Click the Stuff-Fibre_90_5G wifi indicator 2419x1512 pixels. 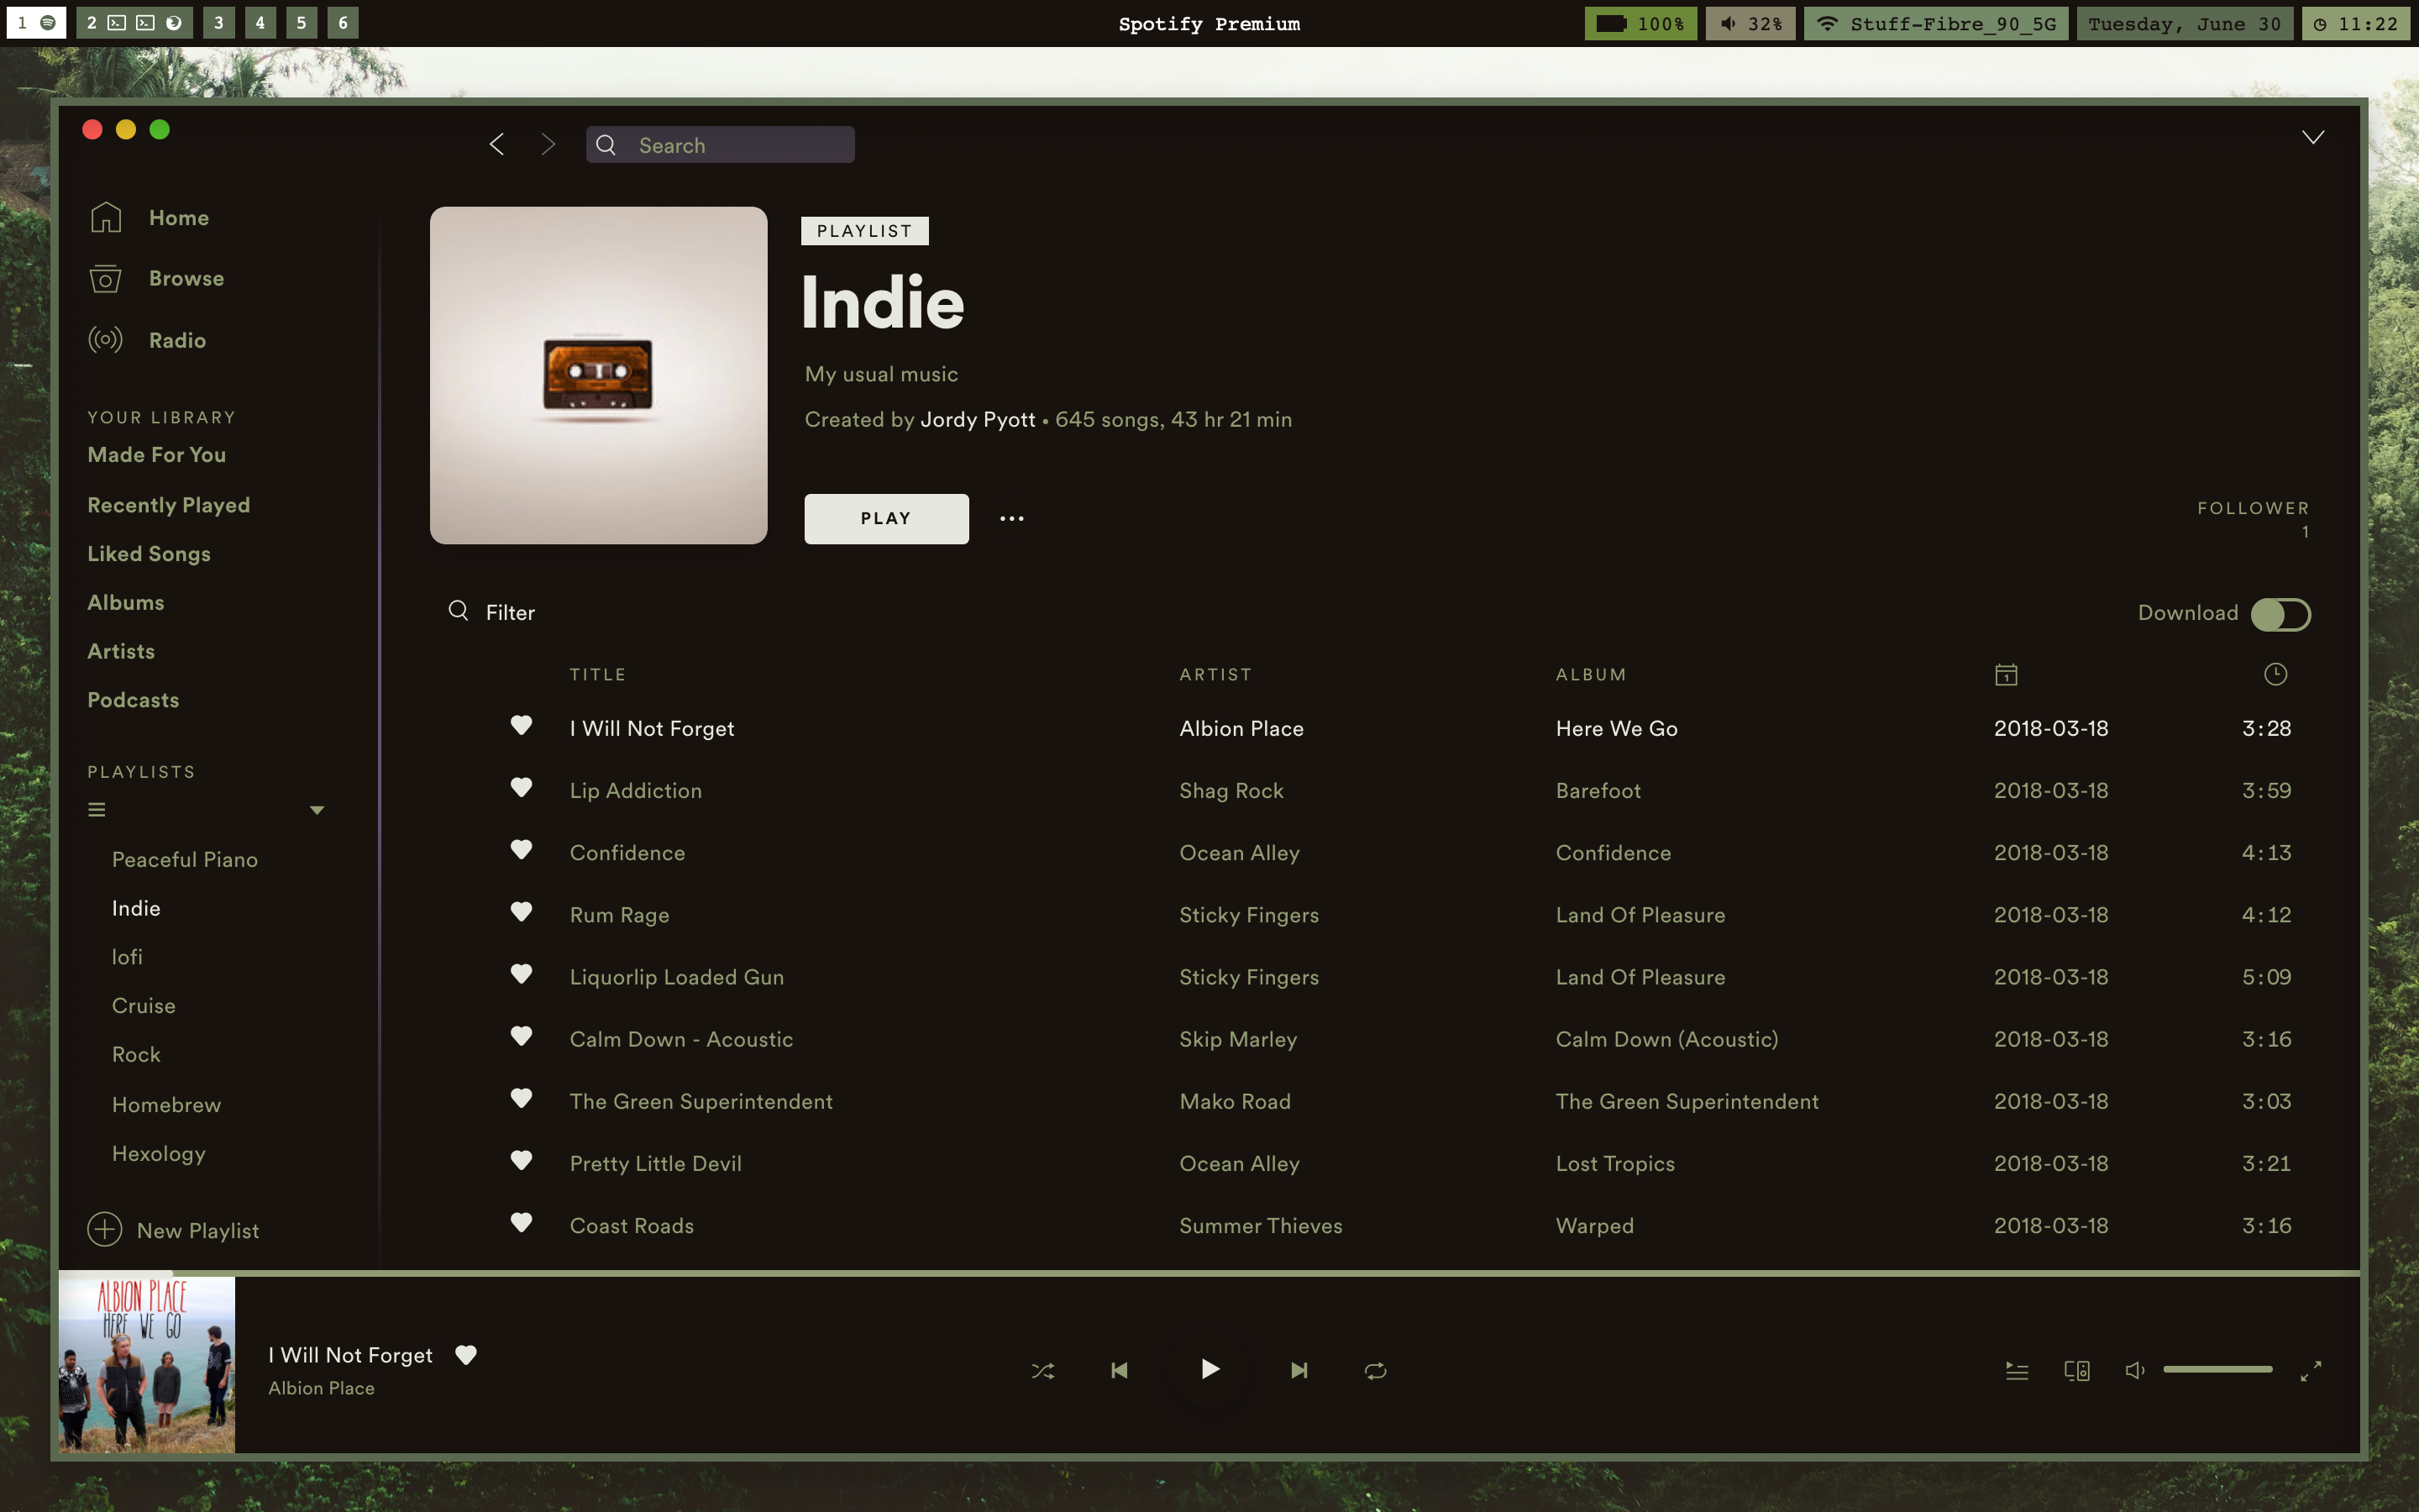pyautogui.click(x=1936, y=23)
